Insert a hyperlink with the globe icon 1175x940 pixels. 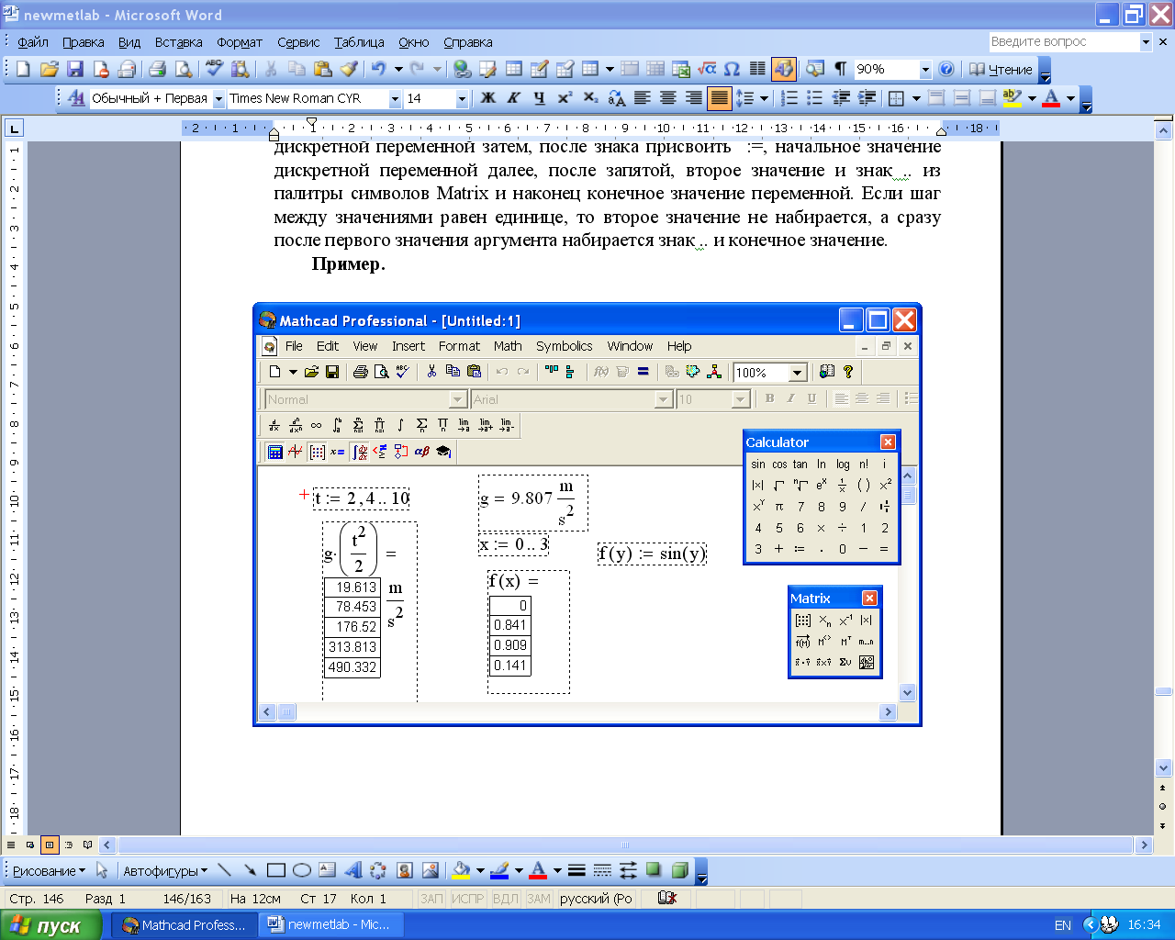(463, 69)
